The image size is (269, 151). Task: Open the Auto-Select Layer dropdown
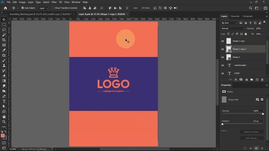point(43,8)
